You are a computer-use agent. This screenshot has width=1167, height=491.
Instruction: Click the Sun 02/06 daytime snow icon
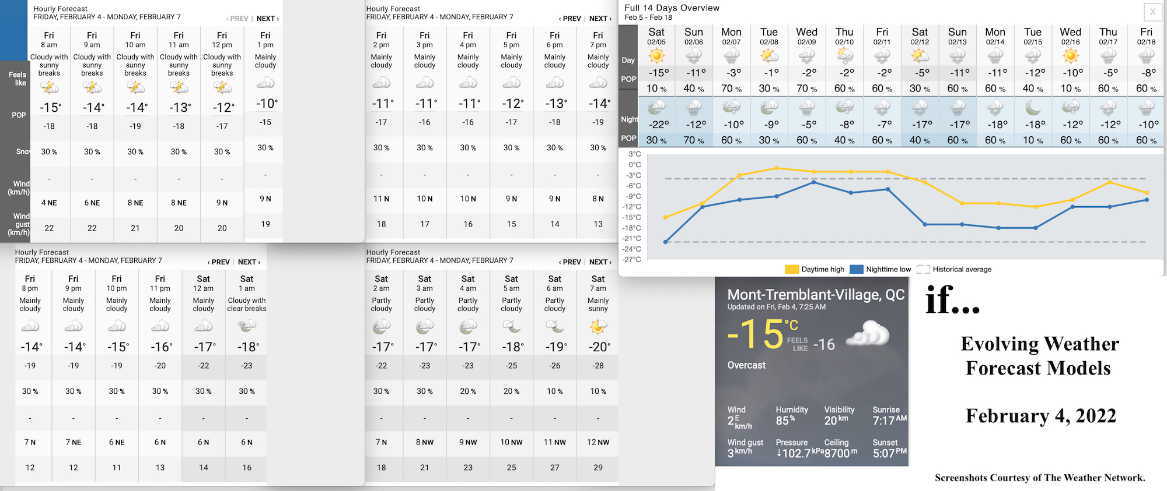694,56
